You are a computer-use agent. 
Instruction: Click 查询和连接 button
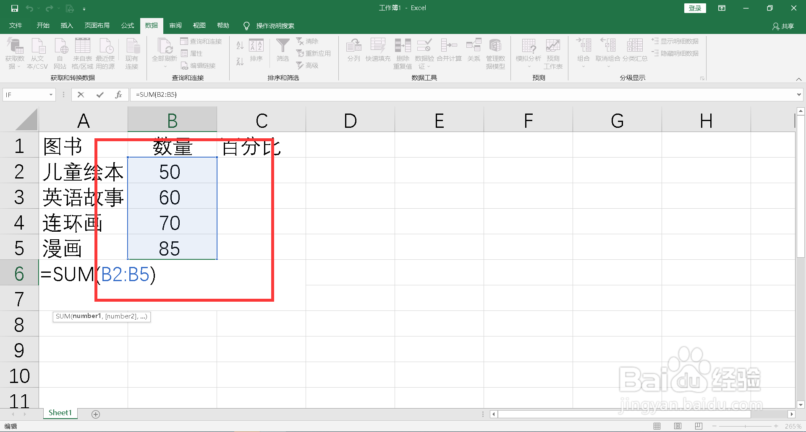[201, 41]
